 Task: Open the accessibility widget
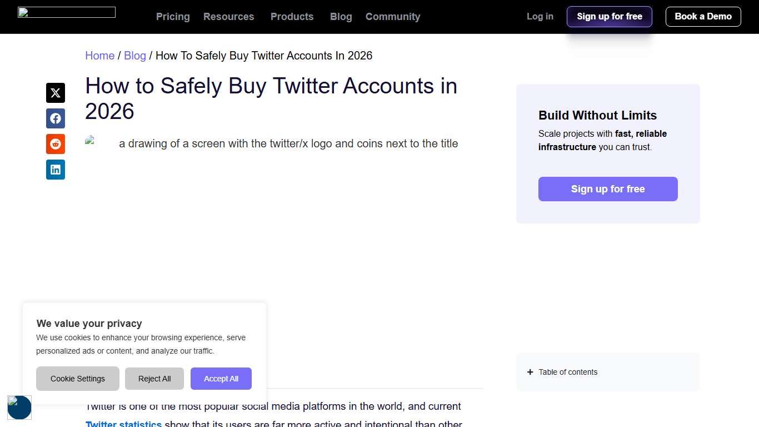tap(19, 408)
